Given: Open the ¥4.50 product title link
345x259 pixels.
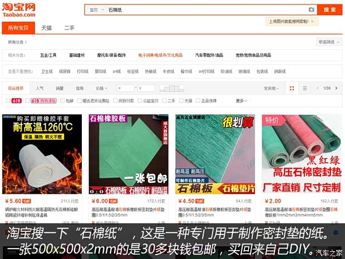Looking at the screenshot, I should [215, 212].
